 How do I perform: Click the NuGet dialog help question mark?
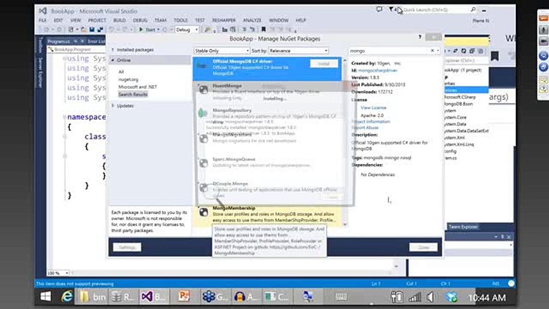pyautogui.click(x=420, y=38)
